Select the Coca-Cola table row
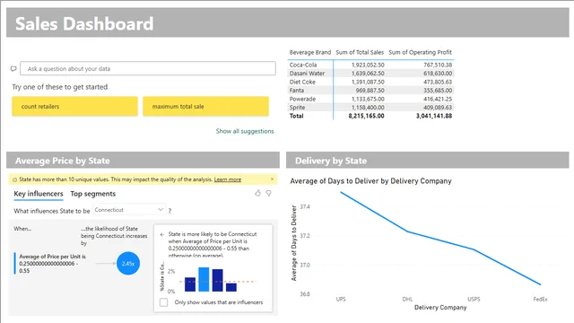This screenshot has width=574, height=323. click(x=370, y=65)
